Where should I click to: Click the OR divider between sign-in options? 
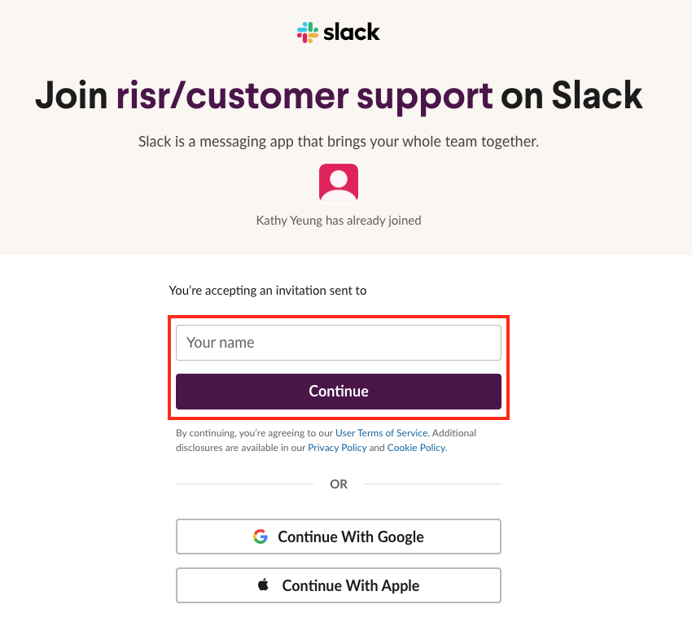(x=338, y=484)
